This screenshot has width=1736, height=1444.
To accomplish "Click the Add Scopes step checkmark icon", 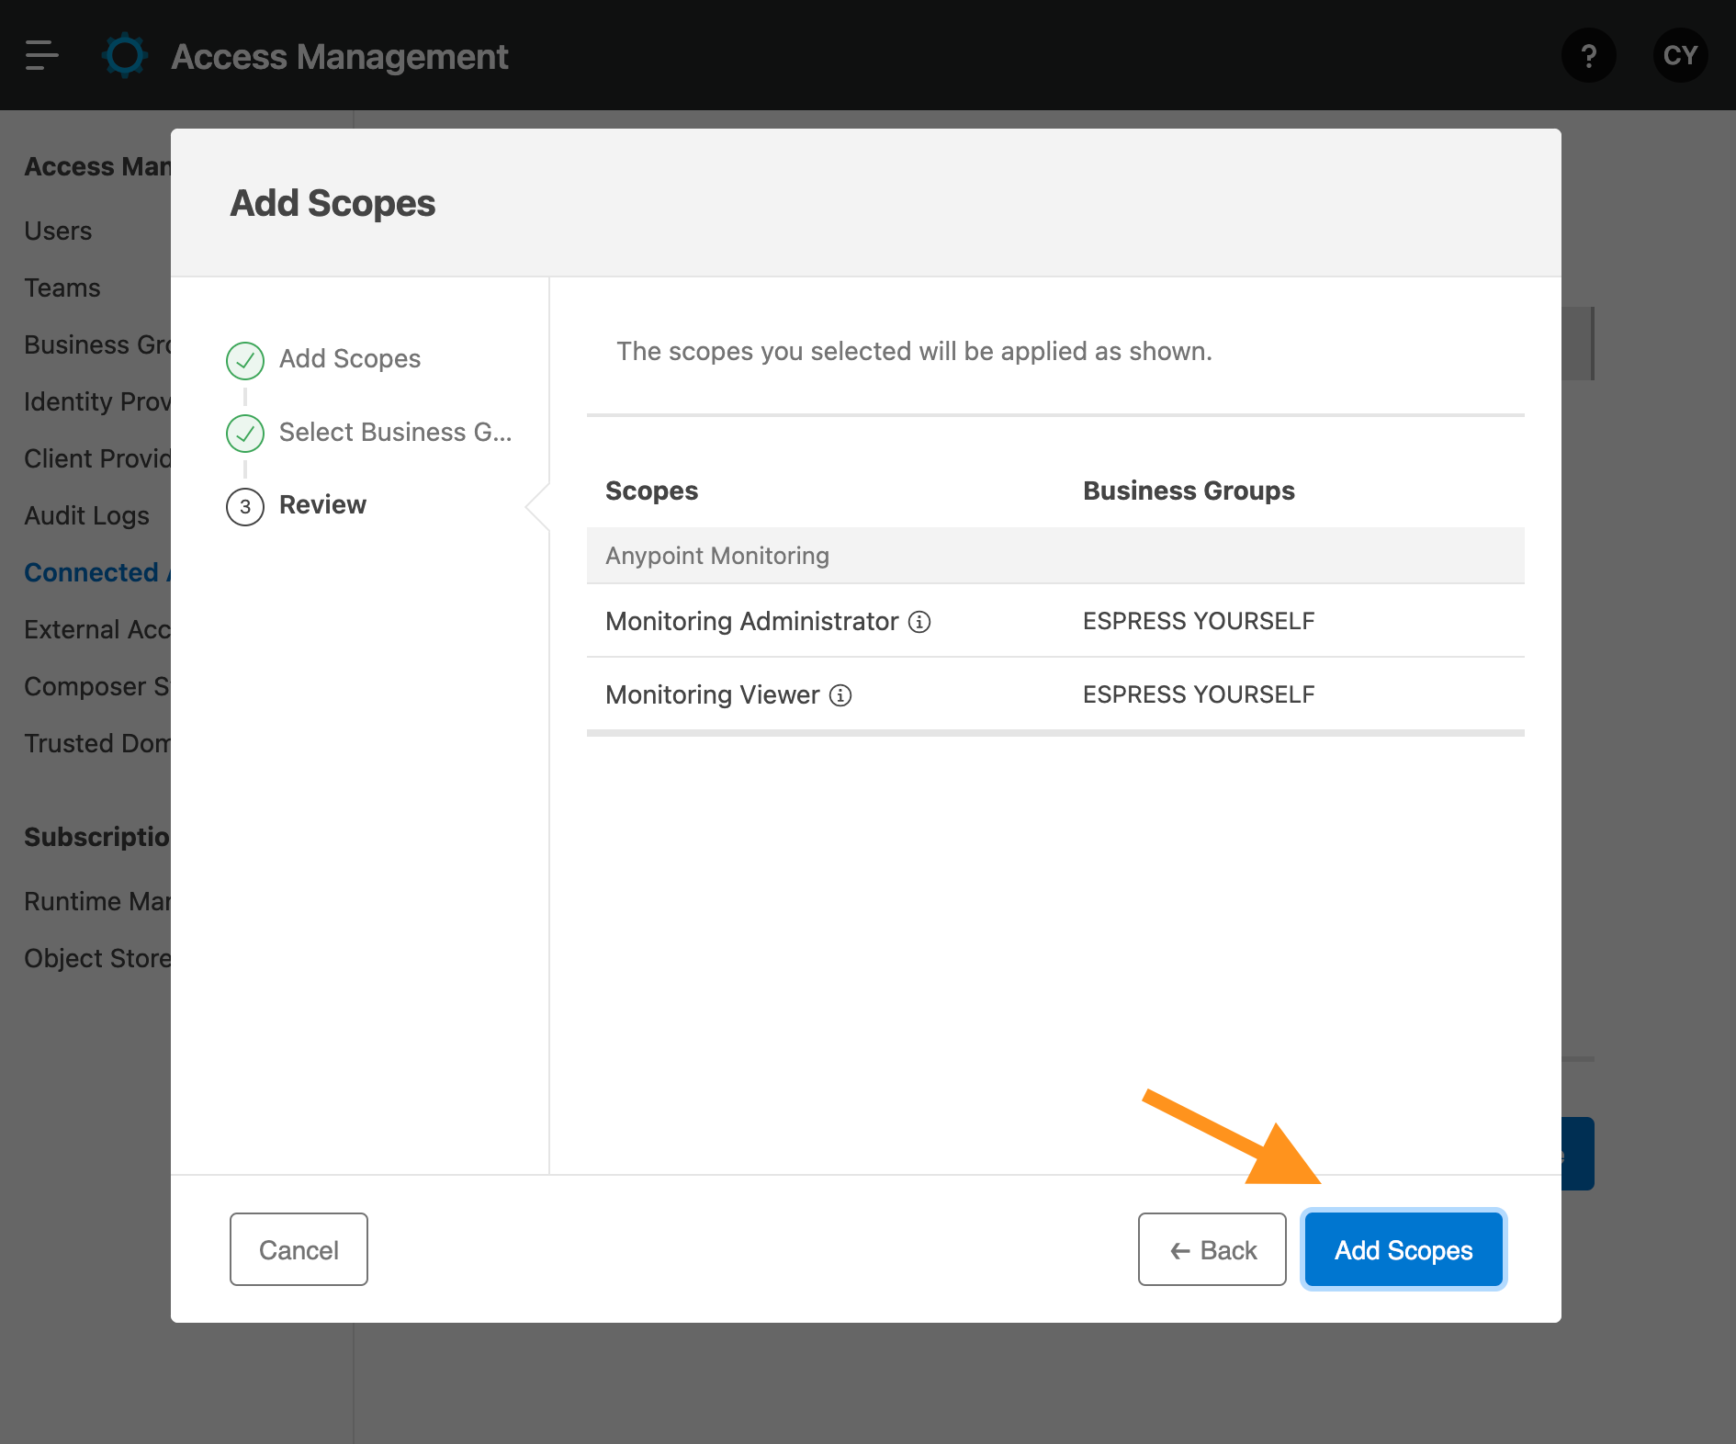I will [x=245, y=360].
